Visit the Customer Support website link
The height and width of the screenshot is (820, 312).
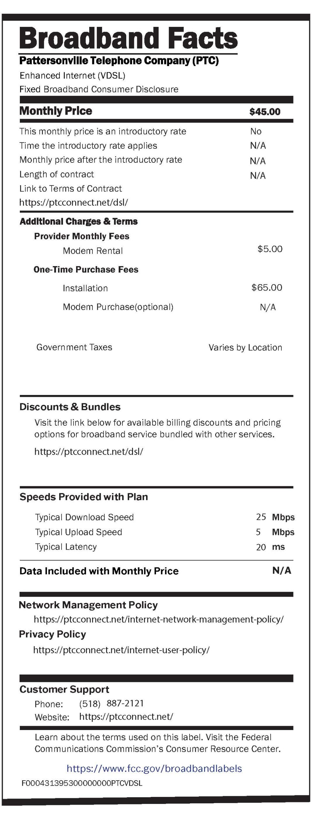point(126,717)
